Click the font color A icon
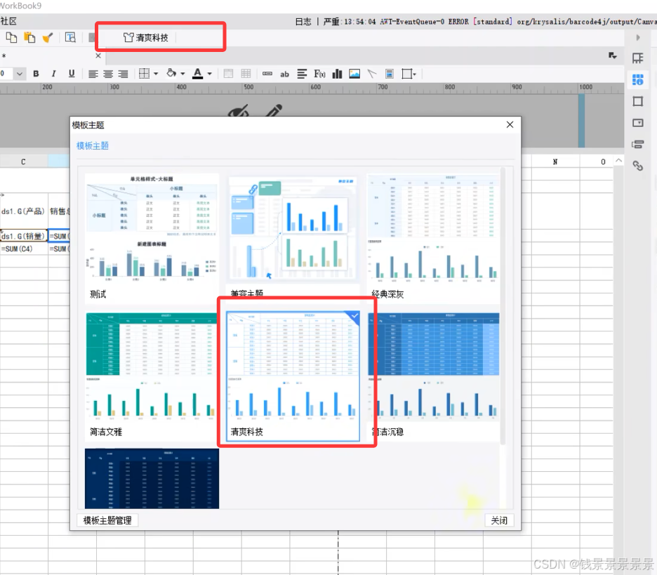The width and height of the screenshot is (657, 575). (x=198, y=73)
